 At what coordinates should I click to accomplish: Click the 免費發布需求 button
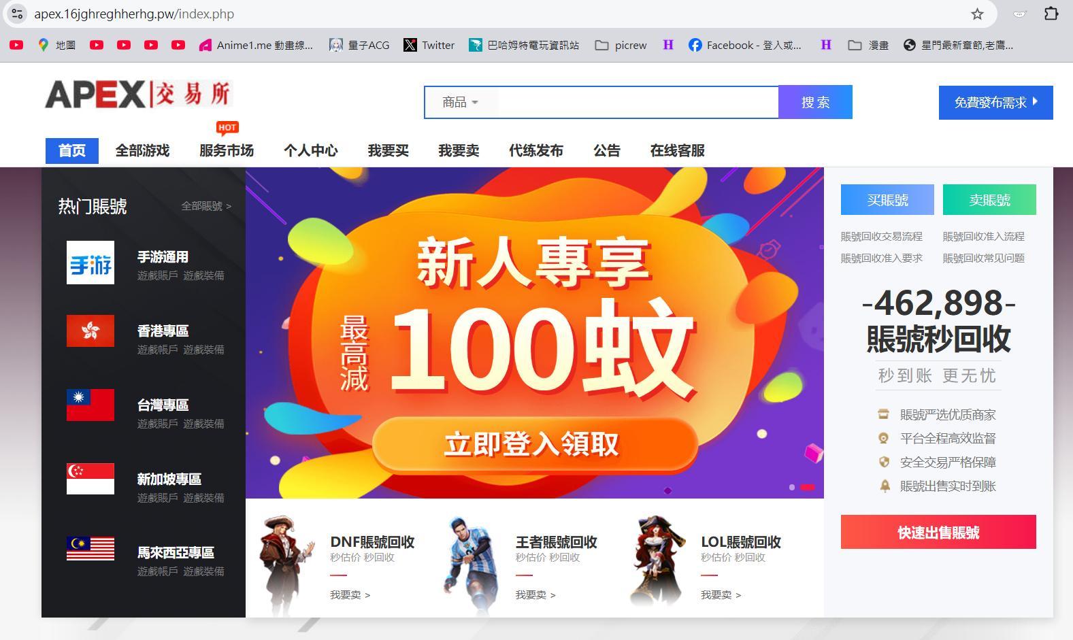point(996,103)
